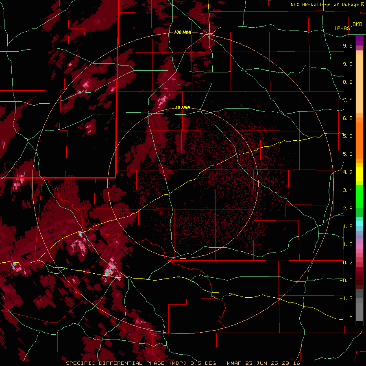Click the 2.6 color scale value
Viewport: 366px width, 366px height.
(x=348, y=209)
